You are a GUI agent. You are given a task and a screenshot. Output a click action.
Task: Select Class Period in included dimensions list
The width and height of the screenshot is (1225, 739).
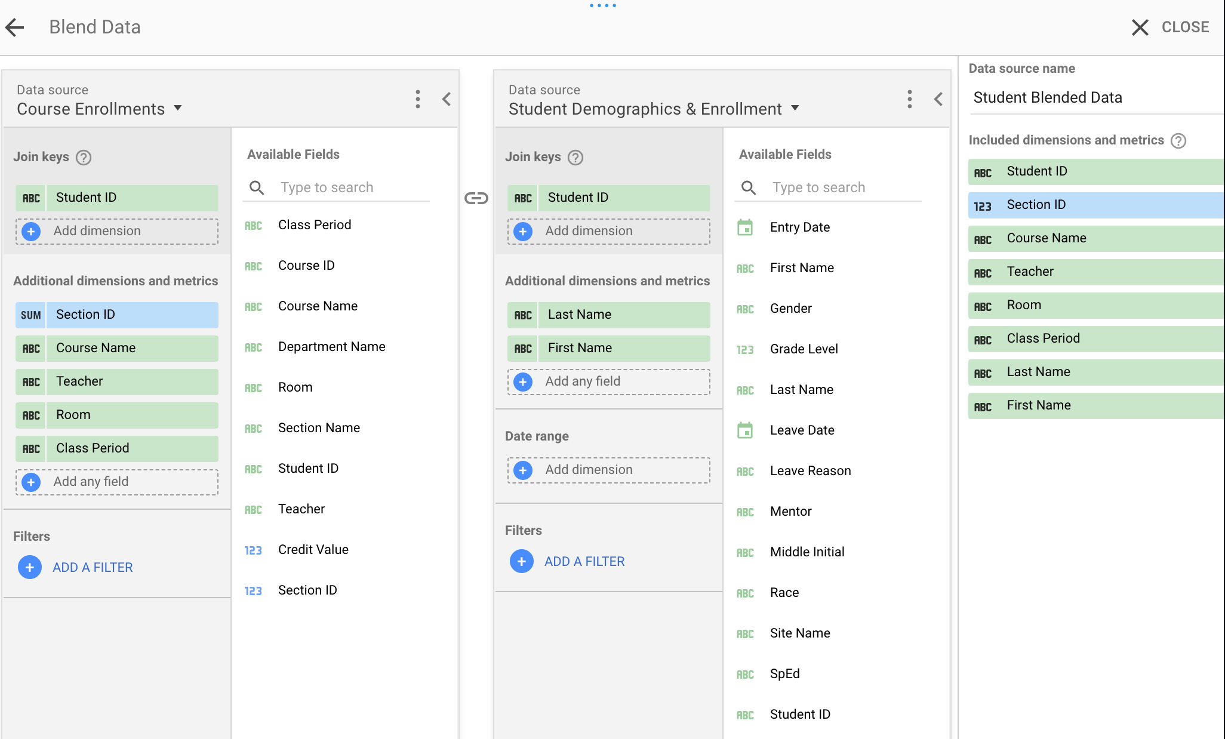pos(1096,338)
